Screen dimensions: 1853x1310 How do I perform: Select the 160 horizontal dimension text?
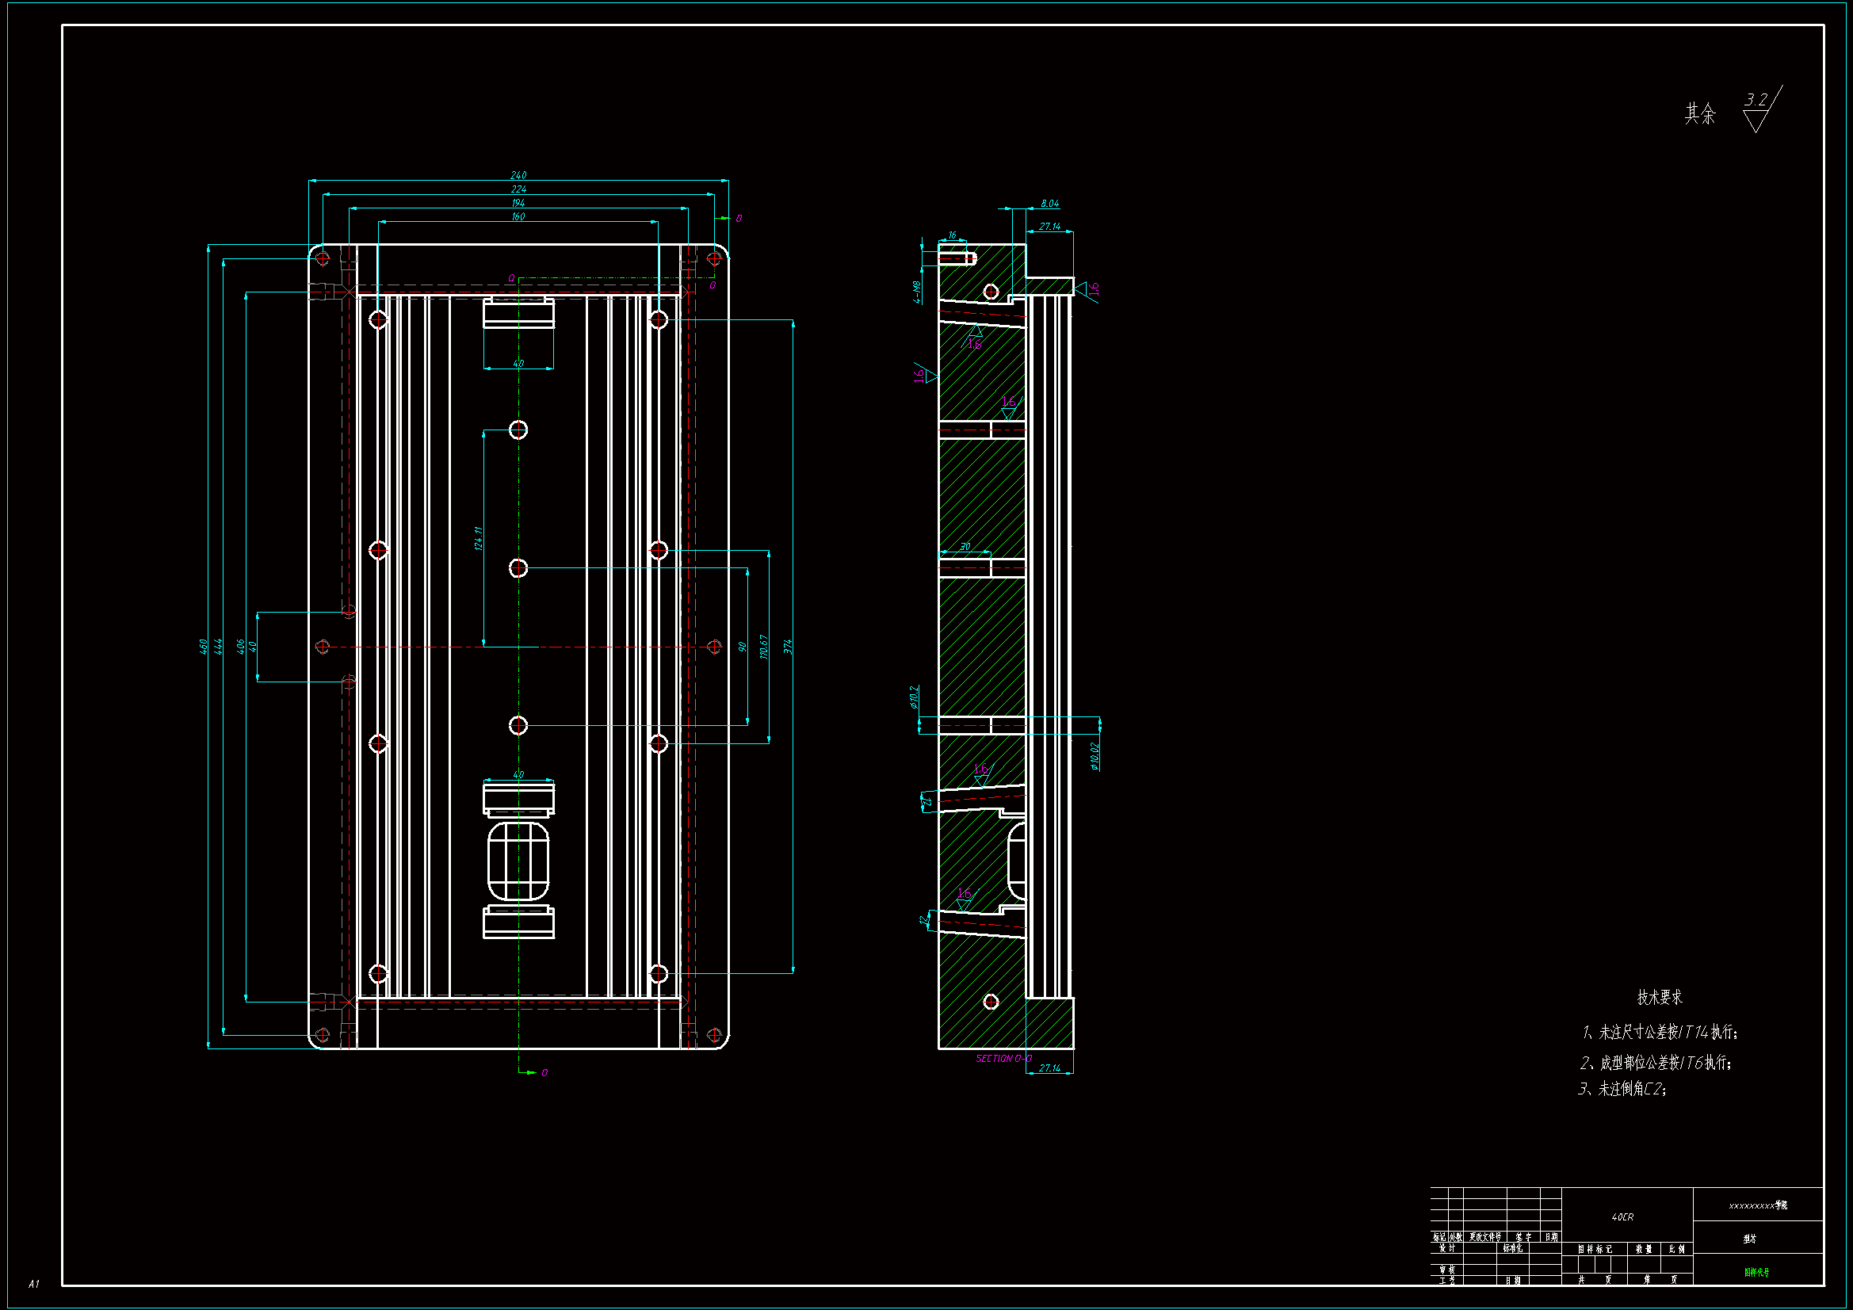518,216
